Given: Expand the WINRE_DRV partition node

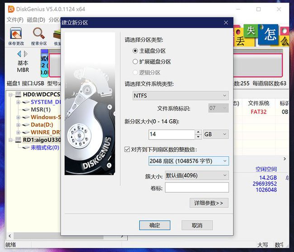Looking at the screenshot, I should click(x=18, y=132).
